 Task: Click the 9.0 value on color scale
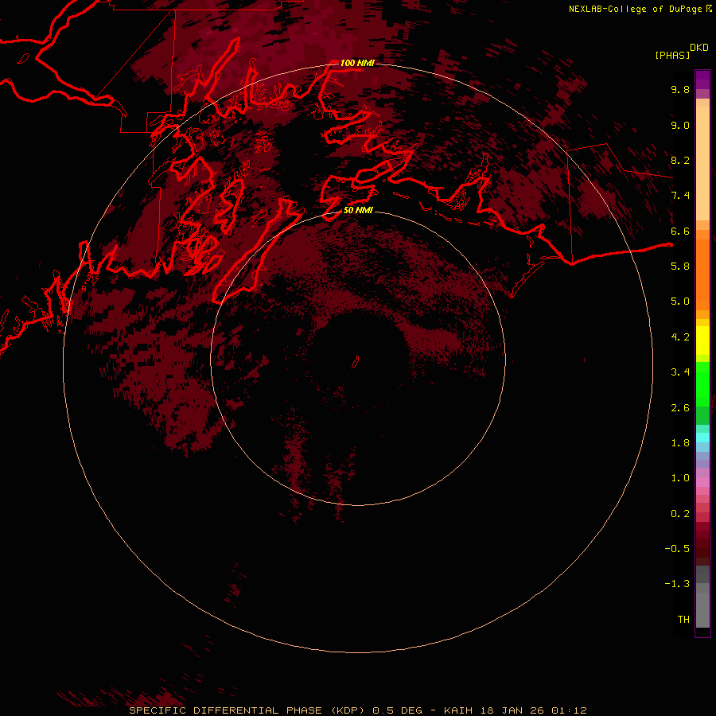point(680,125)
